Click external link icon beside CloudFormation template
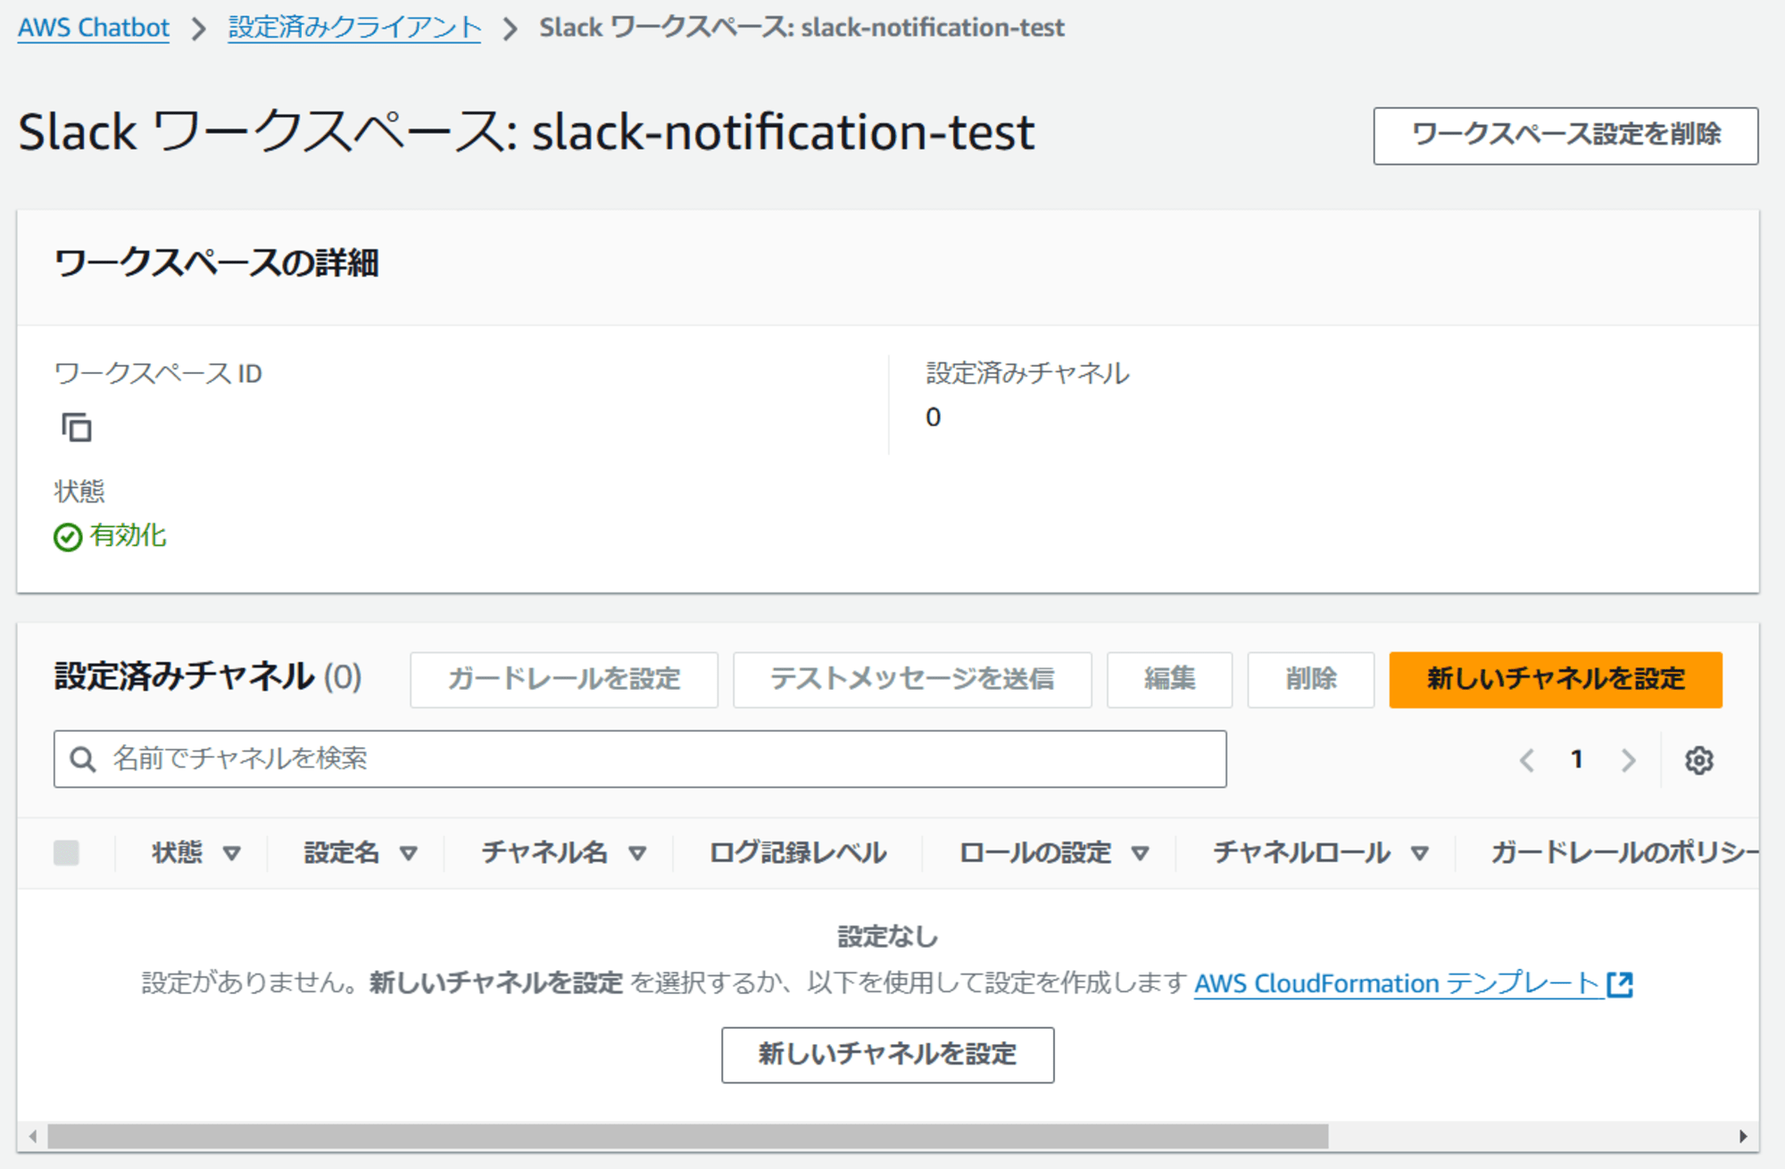1785x1169 pixels. (1620, 984)
